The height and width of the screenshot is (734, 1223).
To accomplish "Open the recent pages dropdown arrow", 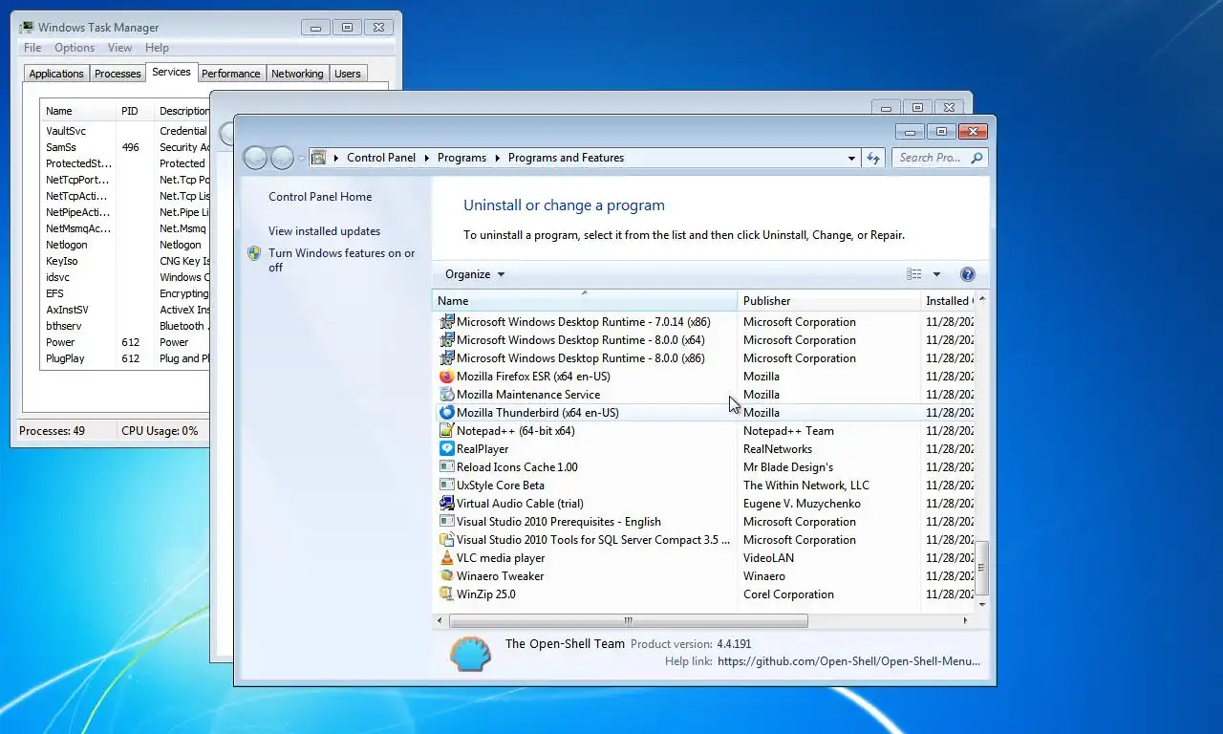I will tap(302, 158).
